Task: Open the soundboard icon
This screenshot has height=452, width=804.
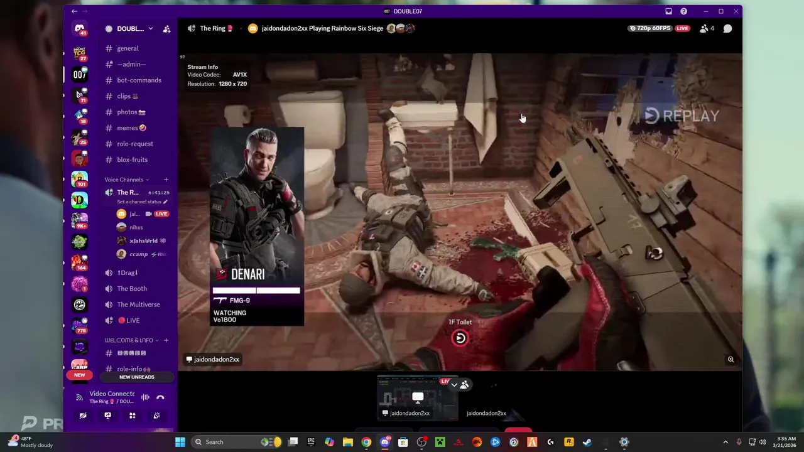Action: point(157,416)
